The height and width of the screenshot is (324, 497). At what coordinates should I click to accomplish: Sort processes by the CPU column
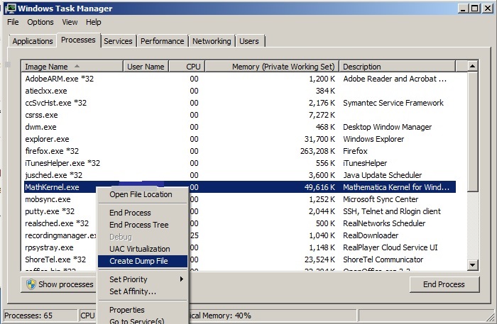[x=187, y=67]
